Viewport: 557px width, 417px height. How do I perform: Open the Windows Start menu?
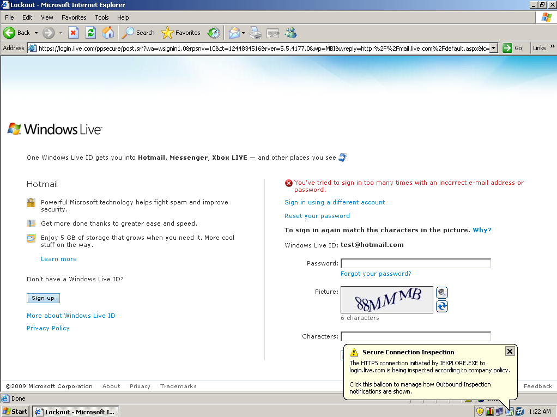pos(15,412)
